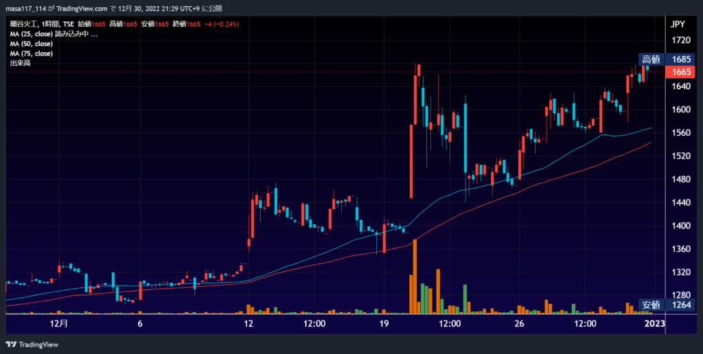Image resolution: width=703 pixels, height=354 pixels.
Task: Open the masa117_114 publisher header text
Action: (x=25, y=8)
